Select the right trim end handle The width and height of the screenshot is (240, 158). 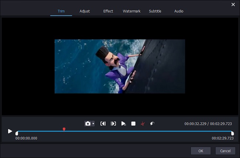pyautogui.click(x=233, y=133)
